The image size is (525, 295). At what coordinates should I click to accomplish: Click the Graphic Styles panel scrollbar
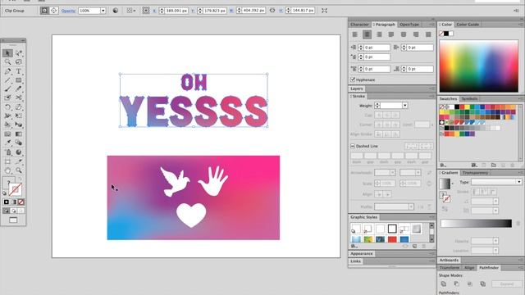click(431, 233)
